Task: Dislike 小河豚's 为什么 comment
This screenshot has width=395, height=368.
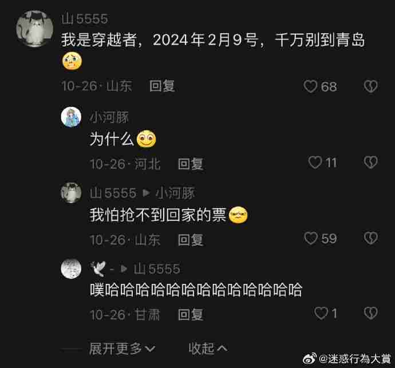Action: pyautogui.click(x=370, y=162)
